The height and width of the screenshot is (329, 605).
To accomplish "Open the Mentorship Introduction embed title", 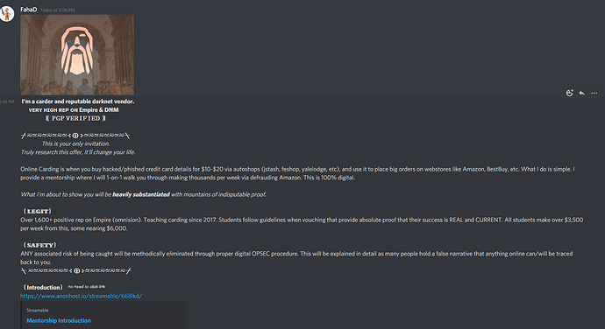I will pos(59,320).
